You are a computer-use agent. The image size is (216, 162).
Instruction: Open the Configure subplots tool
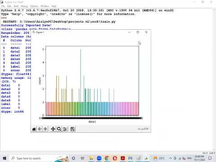coord(65,129)
